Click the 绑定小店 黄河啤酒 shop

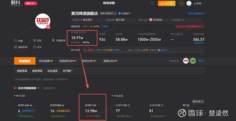(153, 20)
